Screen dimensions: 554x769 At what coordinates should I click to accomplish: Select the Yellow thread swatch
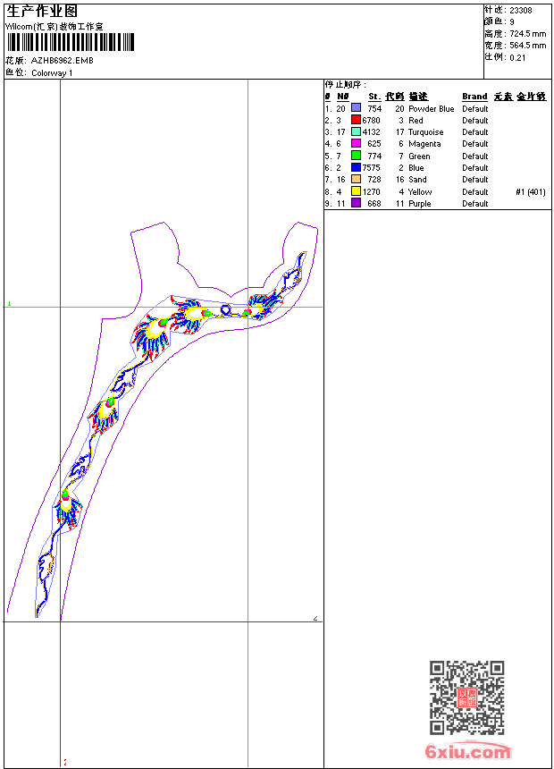(356, 191)
